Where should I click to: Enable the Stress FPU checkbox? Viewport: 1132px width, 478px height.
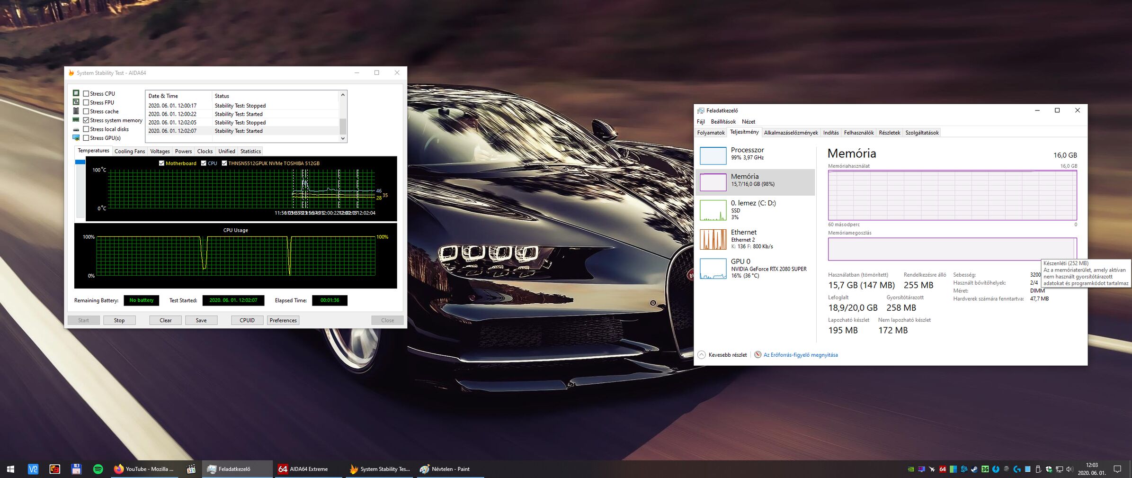coord(86,102)
